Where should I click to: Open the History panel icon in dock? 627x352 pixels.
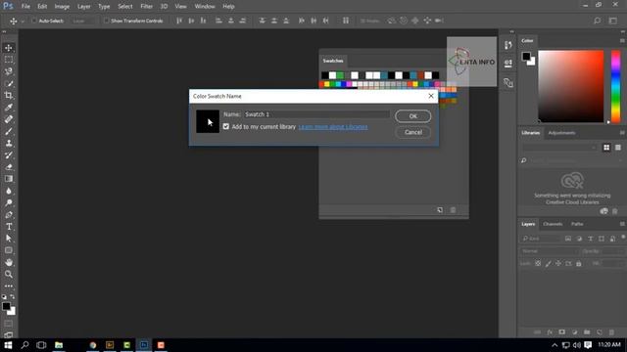pyautogui.click(x=508, y=45)
